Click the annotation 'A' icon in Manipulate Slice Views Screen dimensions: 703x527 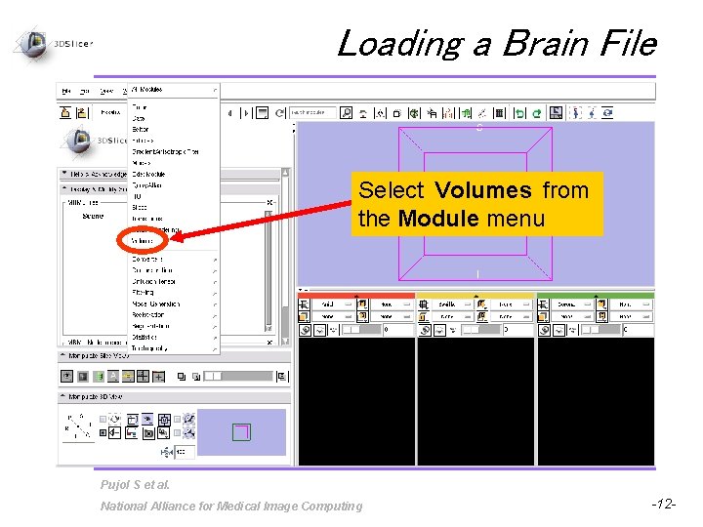coord(113,376)
